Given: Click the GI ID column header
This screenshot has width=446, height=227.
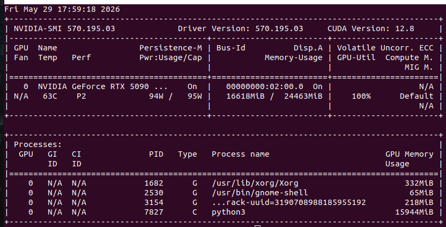Looking at the screenshot, I should click(x=53, y=159).
